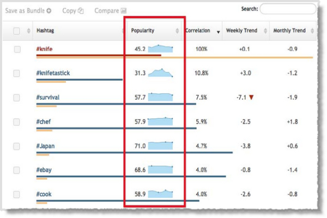The height and width of the screenshot is (218, 327).
Task: Click correlation value 7.5%
Action: tap(202, 98)
